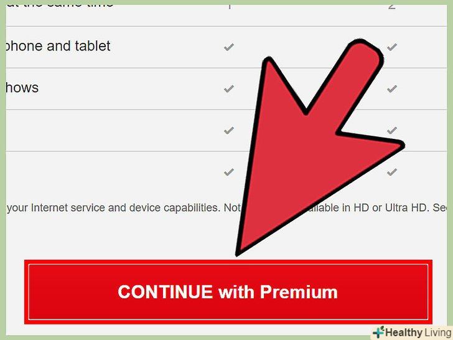Click the right-column checkmark in the shows row
Viewport: 453px width, 340px height.
[x=392, y=88]
